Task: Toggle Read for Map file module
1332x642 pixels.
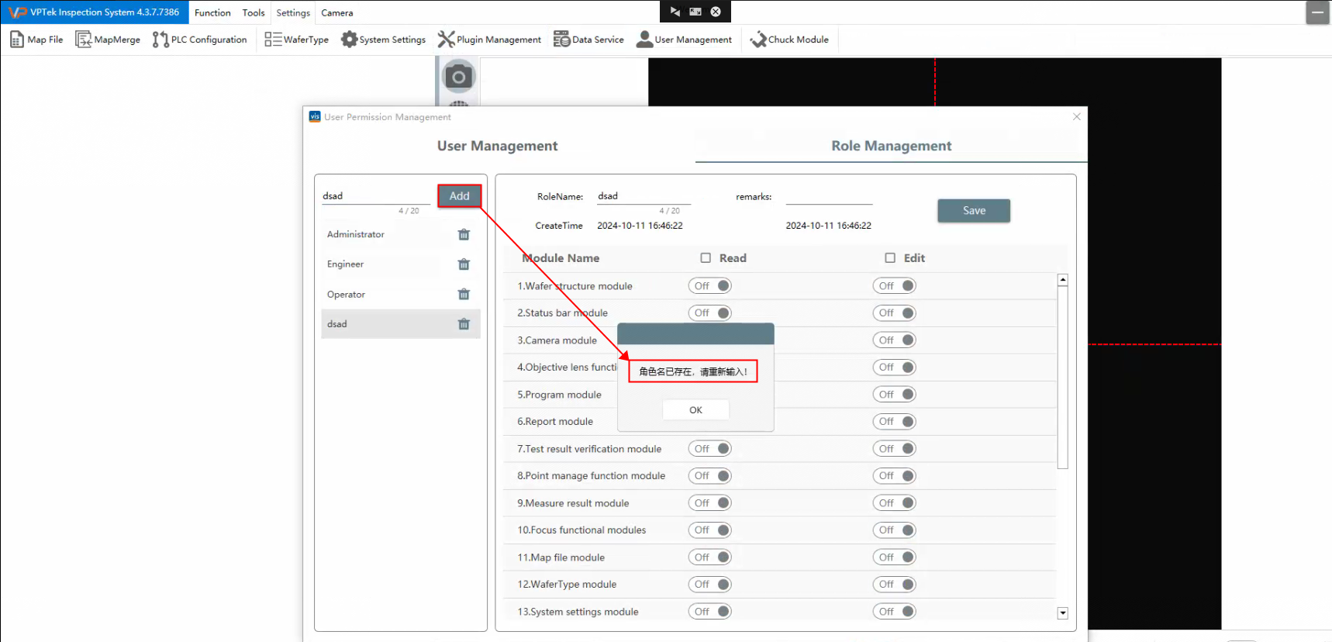Action: (x=710, y=557)
